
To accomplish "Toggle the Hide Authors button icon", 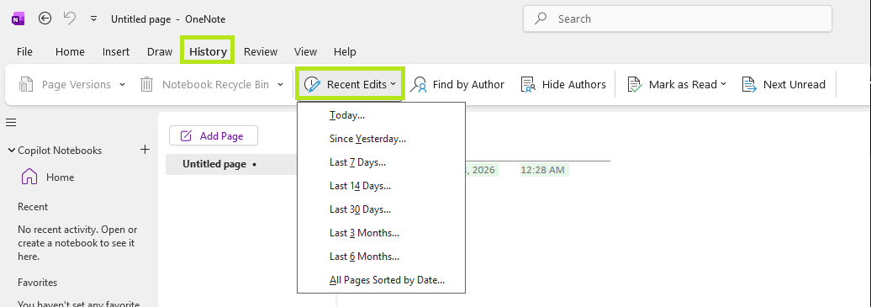I will pos(528,85).
